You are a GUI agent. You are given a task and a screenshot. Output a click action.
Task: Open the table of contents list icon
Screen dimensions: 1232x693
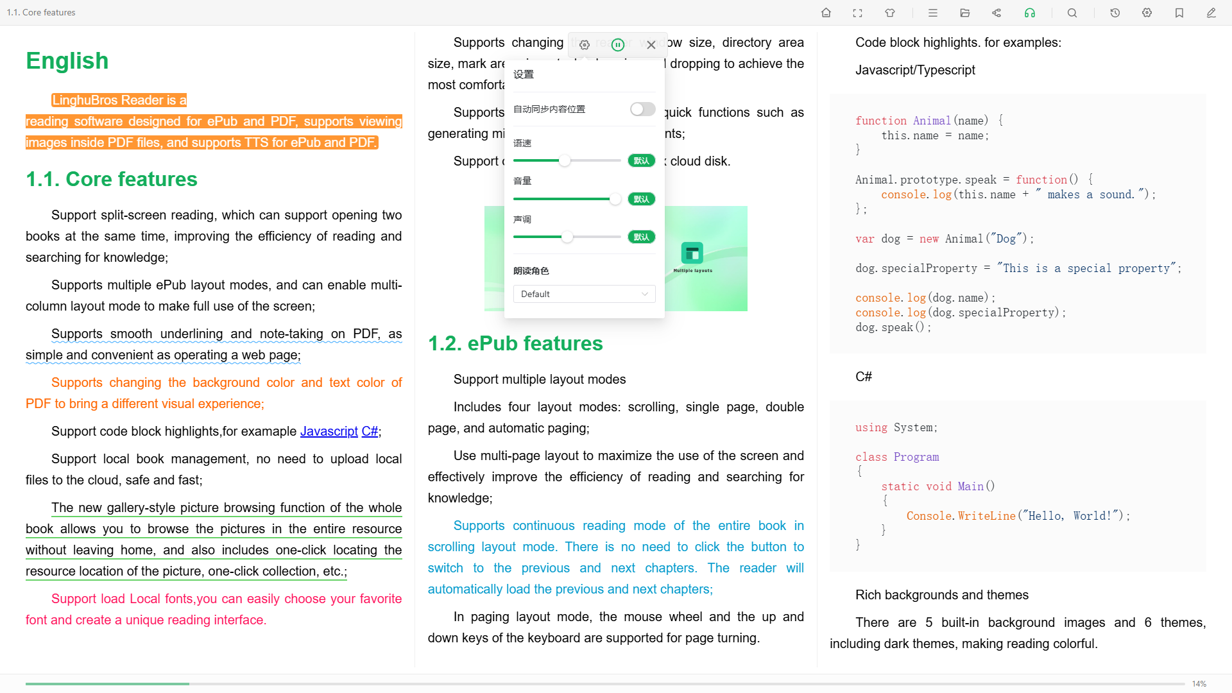[933, 13]
